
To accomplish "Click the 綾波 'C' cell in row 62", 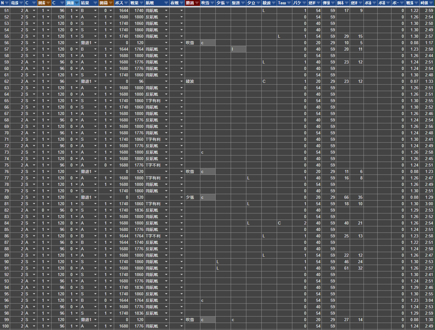I will pos(269,82).
